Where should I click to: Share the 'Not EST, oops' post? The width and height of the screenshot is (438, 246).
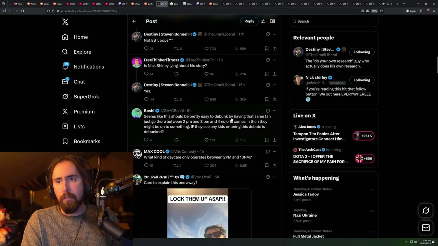tap(274, 49)
